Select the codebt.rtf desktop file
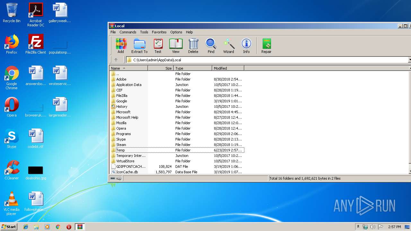 [36, 139]
